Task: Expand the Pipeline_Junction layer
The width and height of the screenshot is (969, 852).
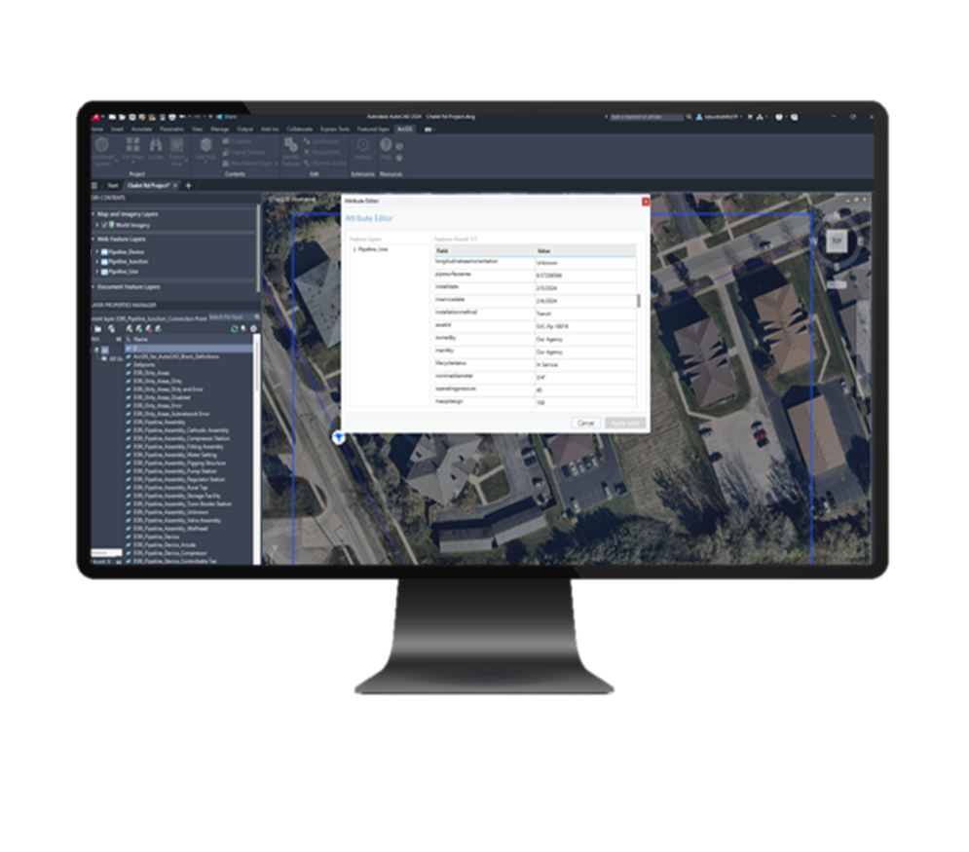Action: (97, 261)
